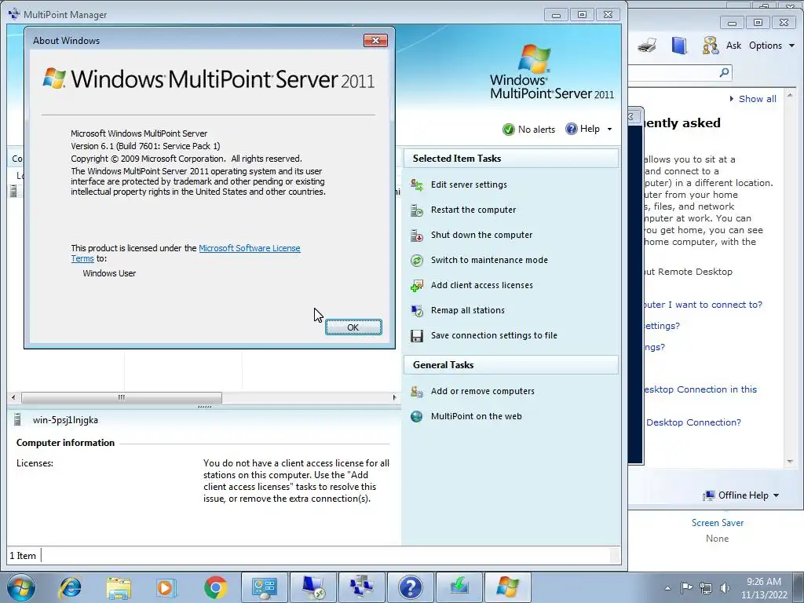Click Edit server settings task
The image size is (804, 603).
469,185
